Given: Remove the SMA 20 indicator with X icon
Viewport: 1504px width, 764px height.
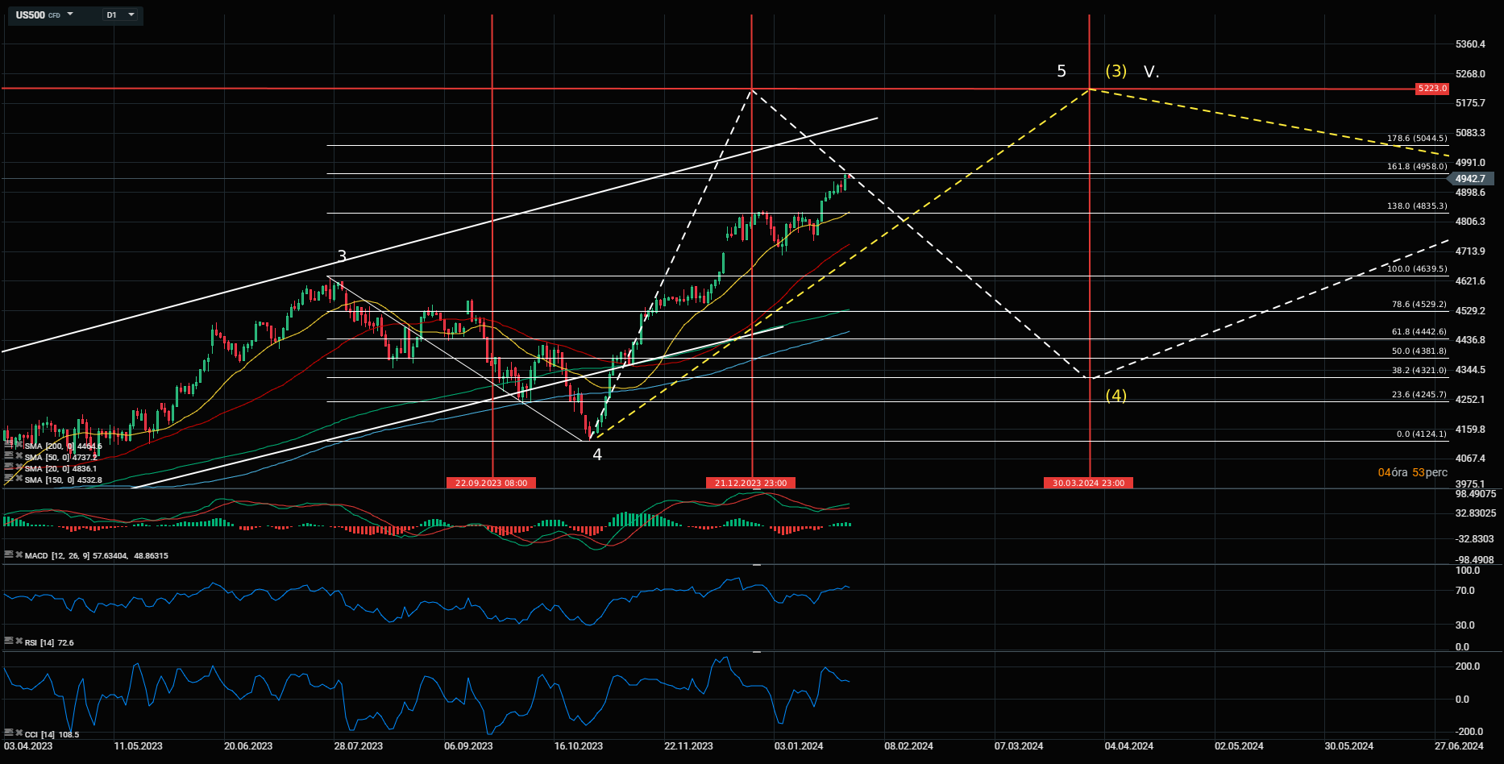Looking at the screenshot, I should click(19, 467).
